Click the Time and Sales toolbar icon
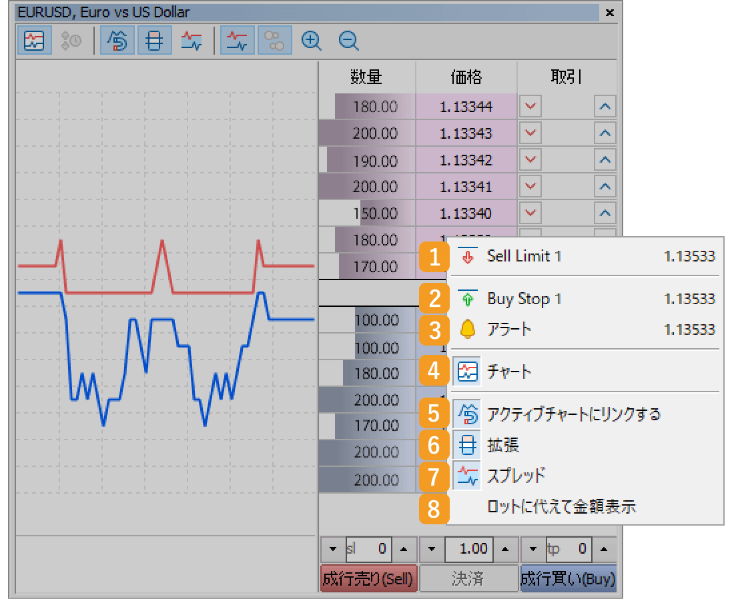 pyautogui.click(x=71, y=40)
